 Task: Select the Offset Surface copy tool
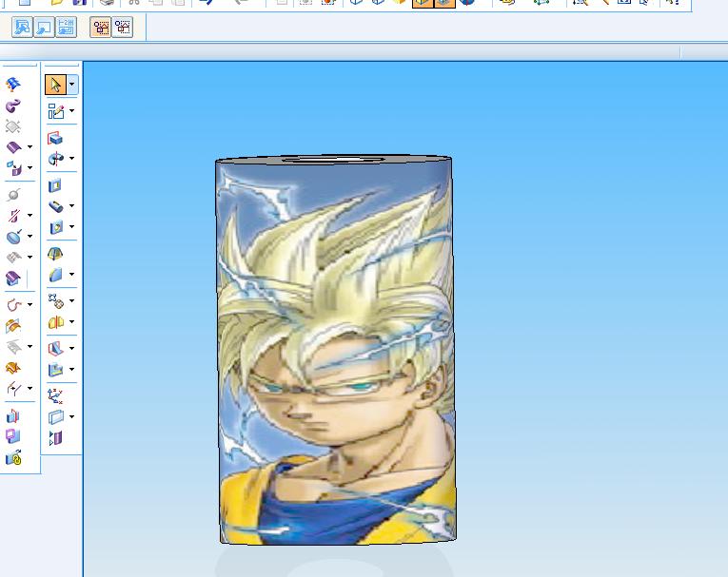tap(13, 168)
